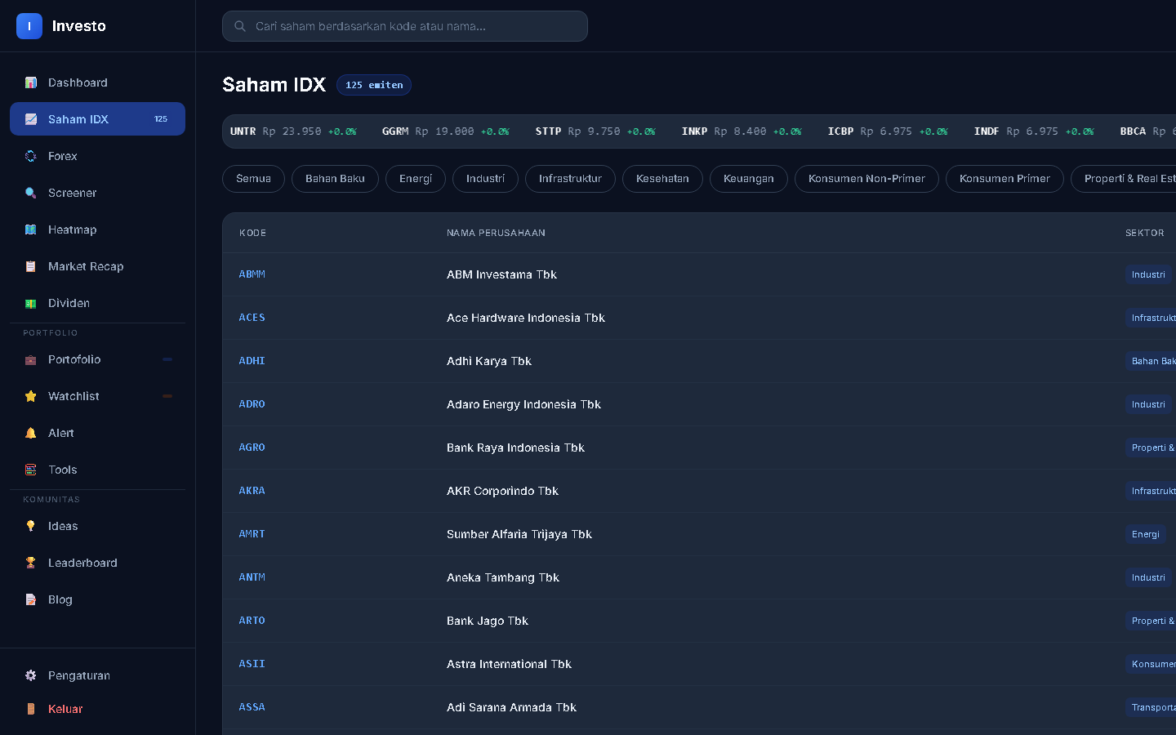Click the NAMA PERUSAHAAN column header

496,233
